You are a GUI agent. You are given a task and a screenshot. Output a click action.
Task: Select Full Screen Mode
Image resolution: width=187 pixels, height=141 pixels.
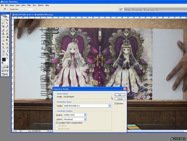pos(7,71)
